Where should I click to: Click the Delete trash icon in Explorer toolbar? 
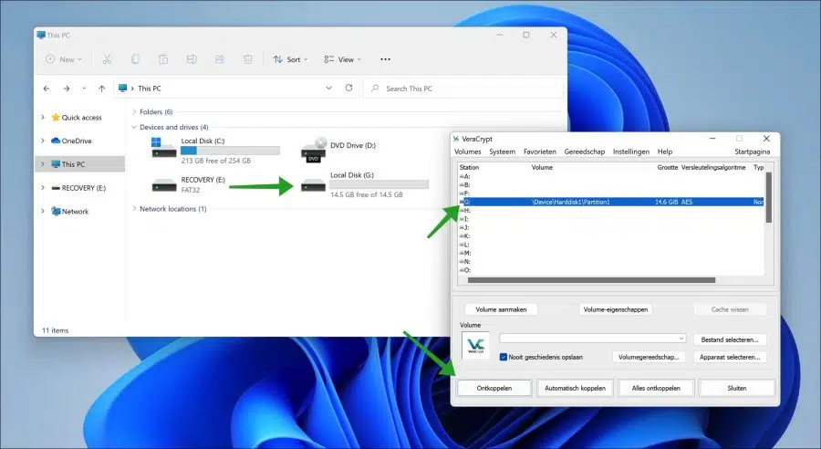click(247, 59)
